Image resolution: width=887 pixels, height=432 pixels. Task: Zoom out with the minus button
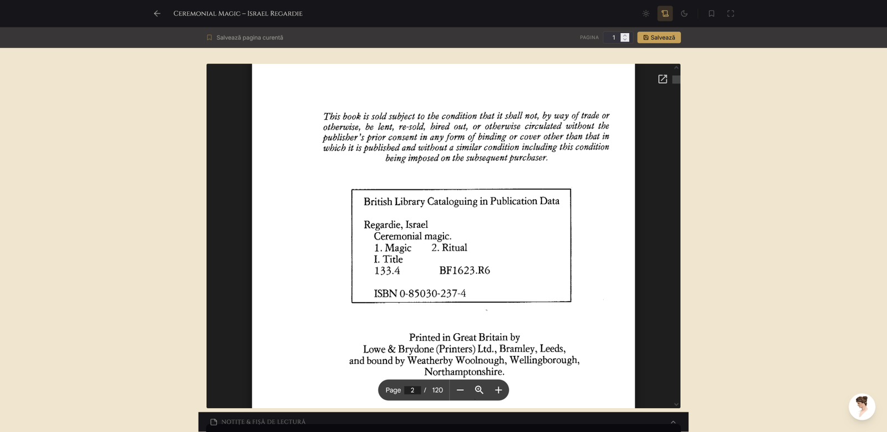click(x=460, y=390)
